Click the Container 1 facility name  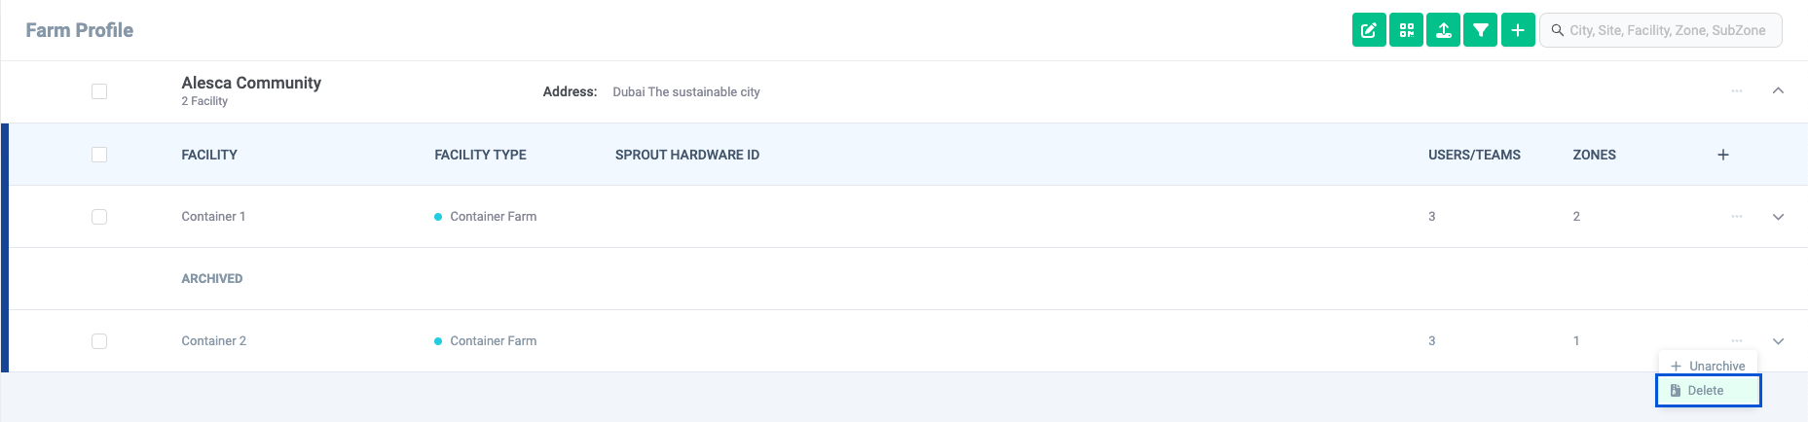(x=213, y=217)
